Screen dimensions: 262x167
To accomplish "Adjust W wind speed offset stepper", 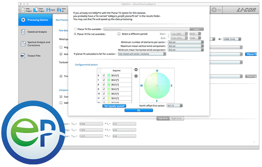I will click(240, 39).
